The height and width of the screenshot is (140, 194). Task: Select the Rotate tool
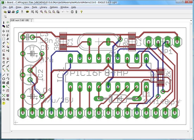[8, 35]
